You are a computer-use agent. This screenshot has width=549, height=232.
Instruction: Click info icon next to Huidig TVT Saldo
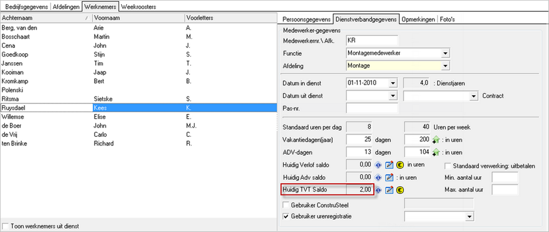point(378,190)
